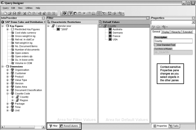Toggle the InfoProvider cube view icon
This screenshot has width=196, height=130.
(x=65, y=13)
